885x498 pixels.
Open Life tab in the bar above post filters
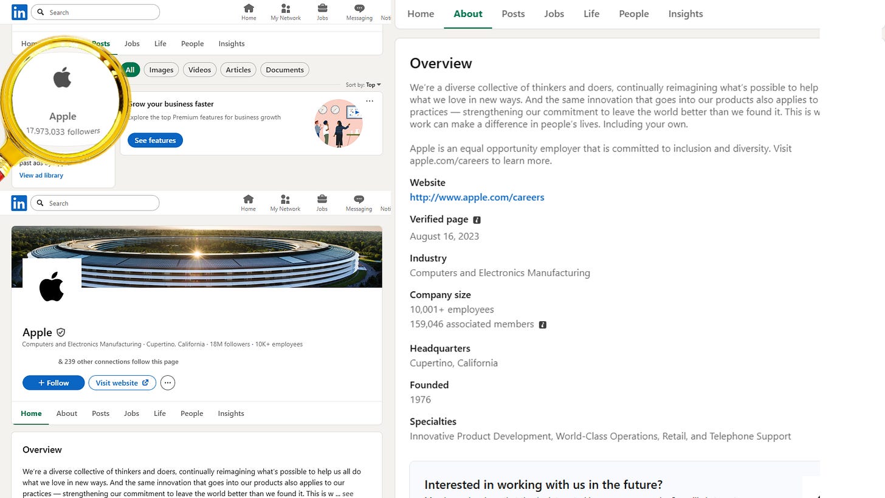coord(160,44)
